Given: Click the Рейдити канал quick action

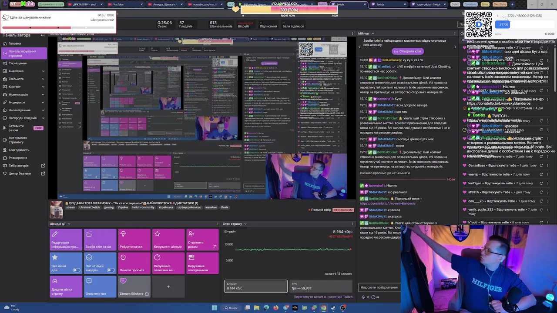Looking at the screenshot, I should pyautogui.click(x=134, y=240).
